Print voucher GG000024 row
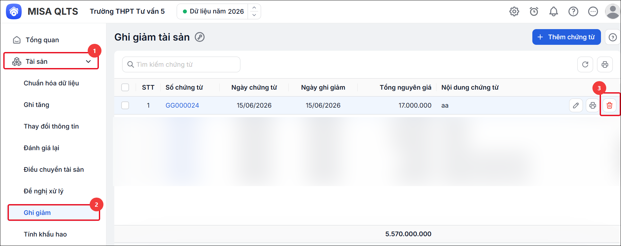The height and width of the screenshot is (246, 621). pos(593,105)
